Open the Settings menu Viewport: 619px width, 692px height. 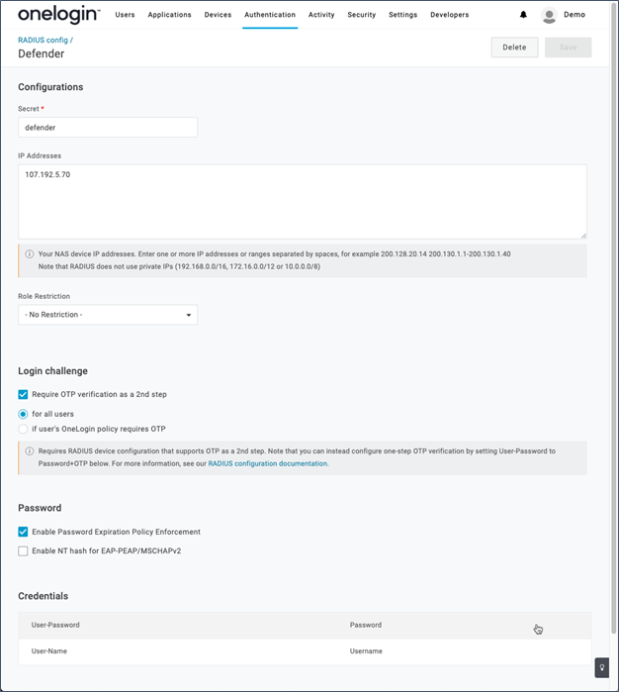(x=403, y=15)
